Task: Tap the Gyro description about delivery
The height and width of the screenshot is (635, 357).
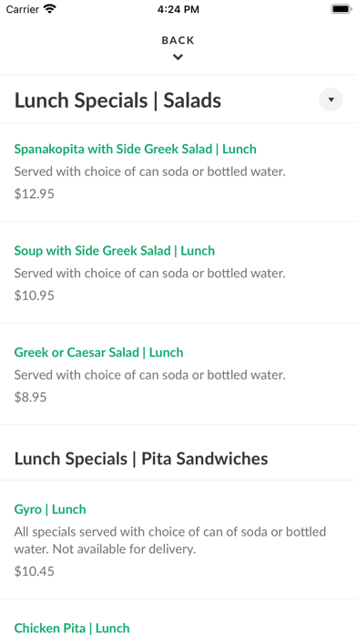Action: 170,540
